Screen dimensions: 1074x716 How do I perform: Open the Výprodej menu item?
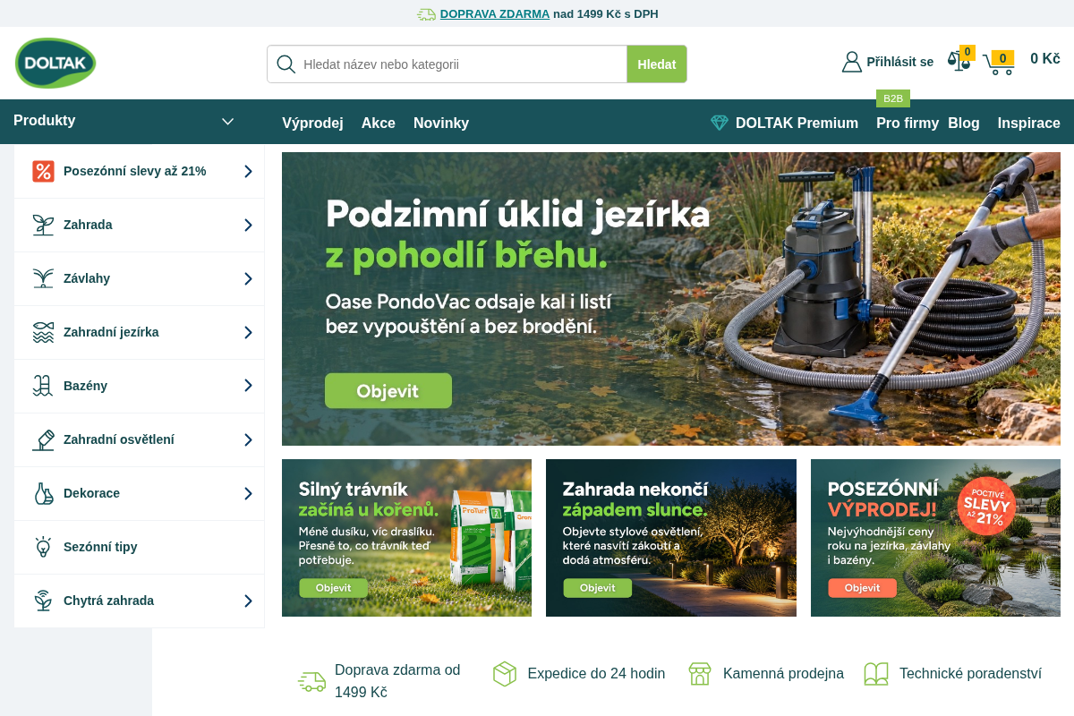pos(312,124)
